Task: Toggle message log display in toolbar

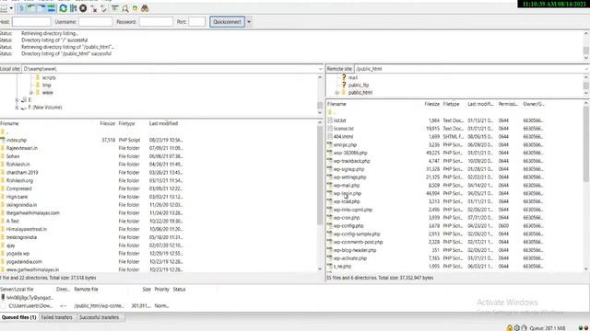Action: [x=21, y=8]
